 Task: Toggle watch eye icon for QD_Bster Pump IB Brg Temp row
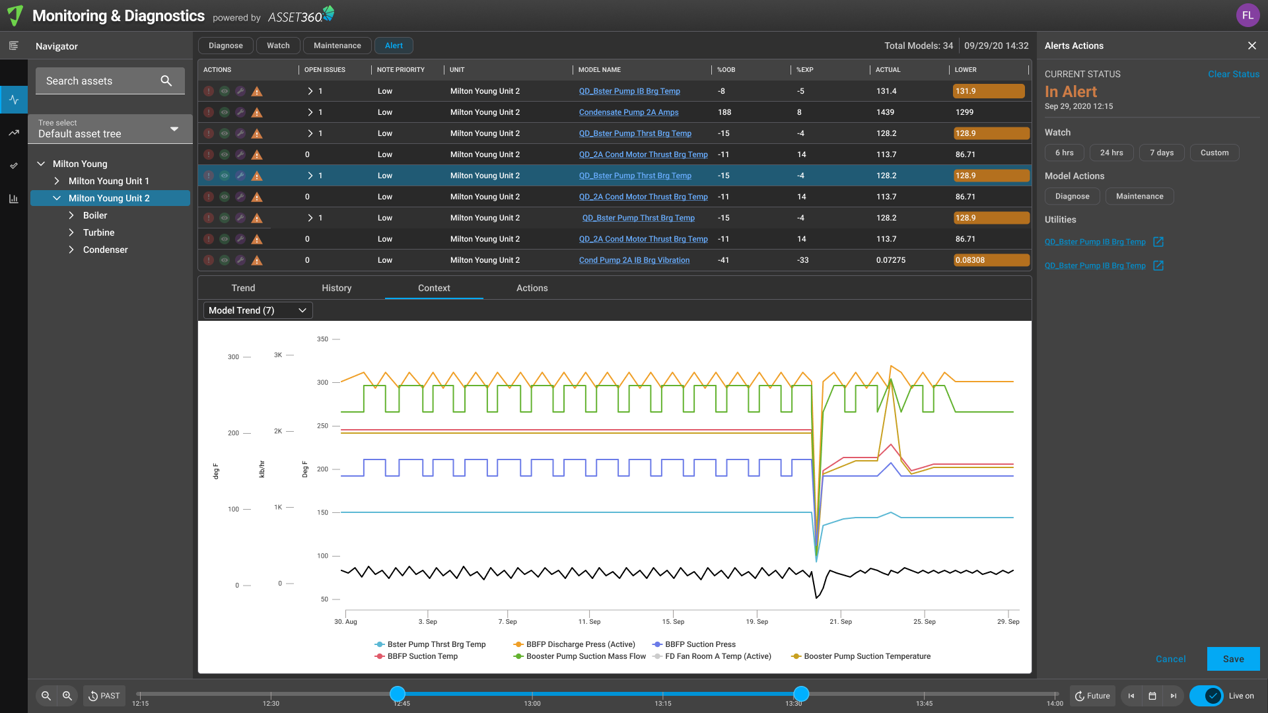pyautogui.click(x=225, y=91)
